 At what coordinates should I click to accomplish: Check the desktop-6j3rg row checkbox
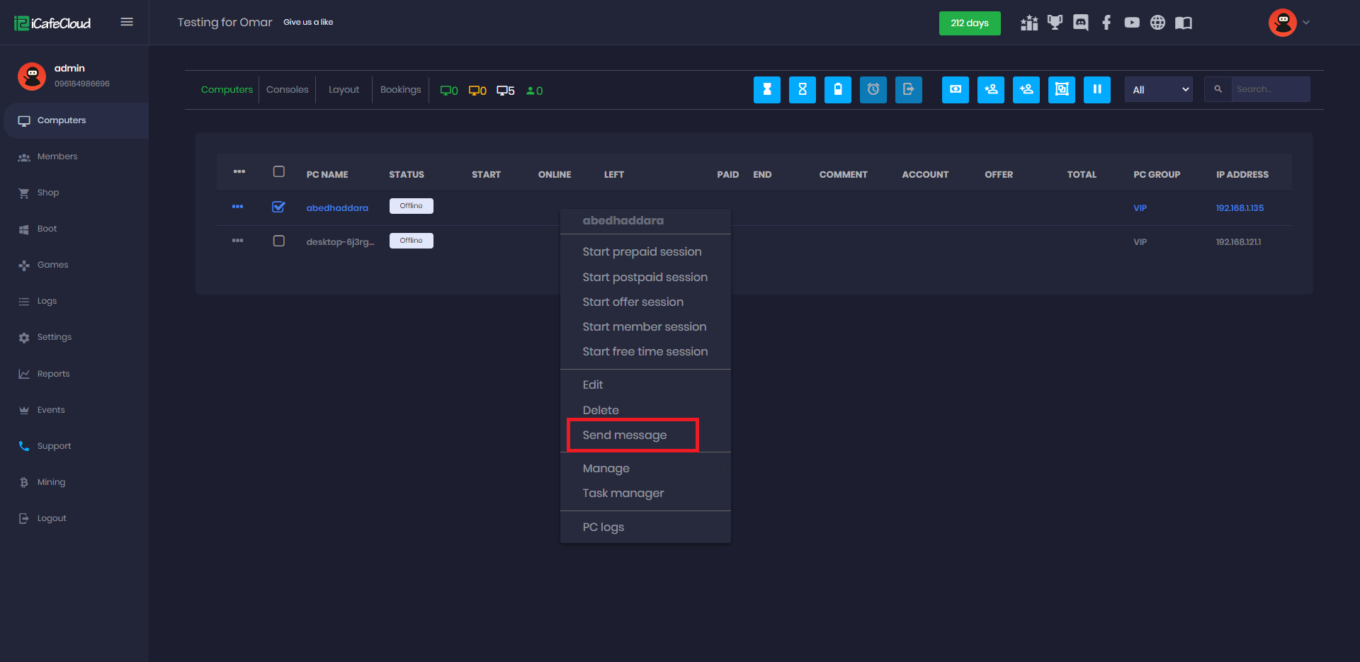point(278,241)
